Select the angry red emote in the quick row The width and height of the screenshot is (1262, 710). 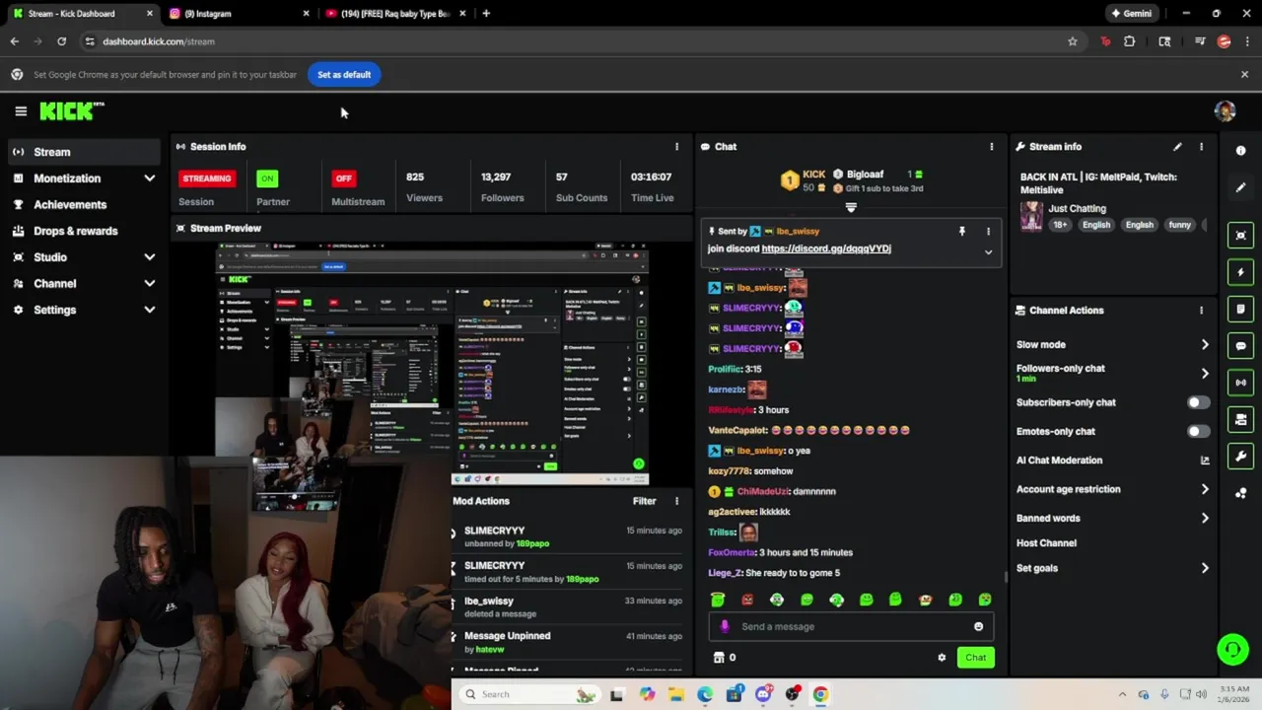click(747, 600)
